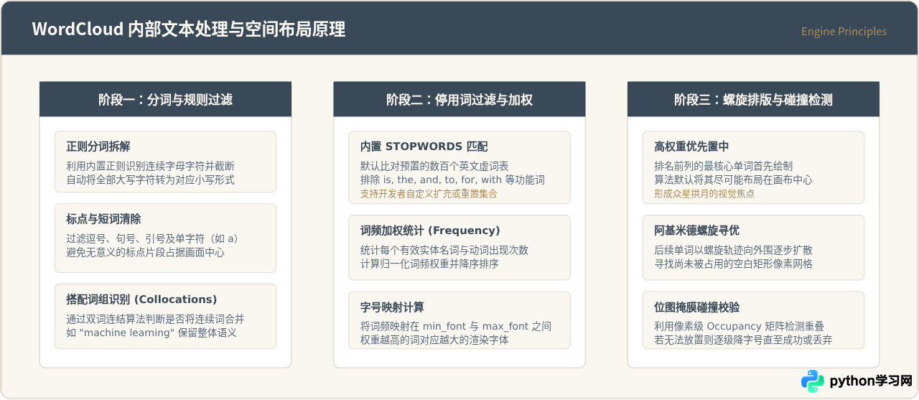This screenshot has width=919, height=400.
Task: Click the line 过滤逗号、句号、引号及单字符
Action: click(152, 238)
